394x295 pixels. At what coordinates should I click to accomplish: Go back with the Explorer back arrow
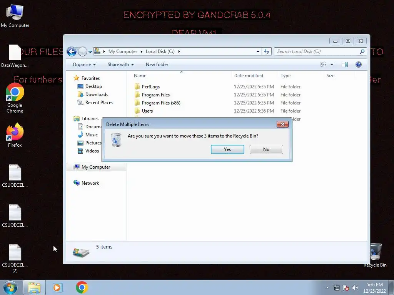point(72,52)
